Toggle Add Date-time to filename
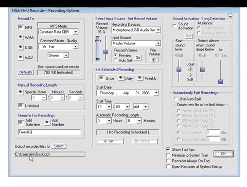 pos(21,123)
